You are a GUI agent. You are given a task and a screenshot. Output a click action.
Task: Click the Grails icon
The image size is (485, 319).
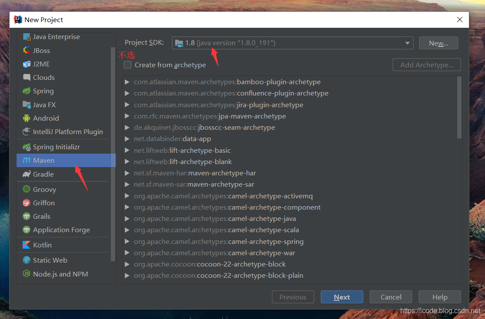pyautogui.click(x=27, y=216)
